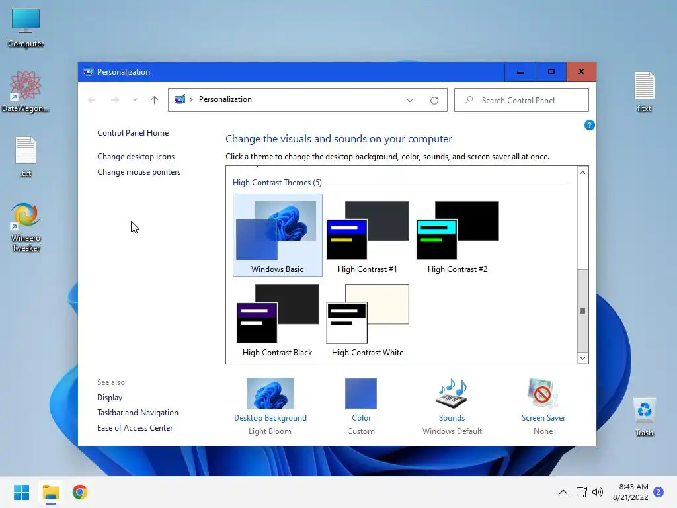The width and height of the screenshot is (677, 508).
Task: Select the f.txt desktop file
Action: [644, 92]
